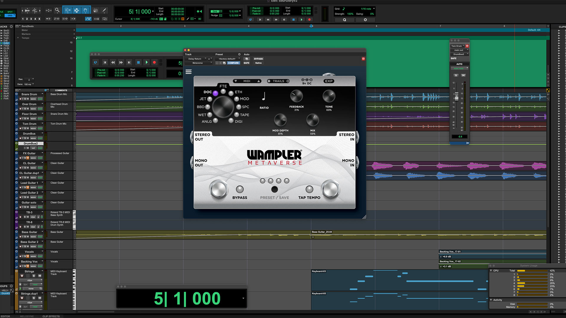Click the SAFE button in plugin header
Viewport: 566px width, 318px height.
246,63
